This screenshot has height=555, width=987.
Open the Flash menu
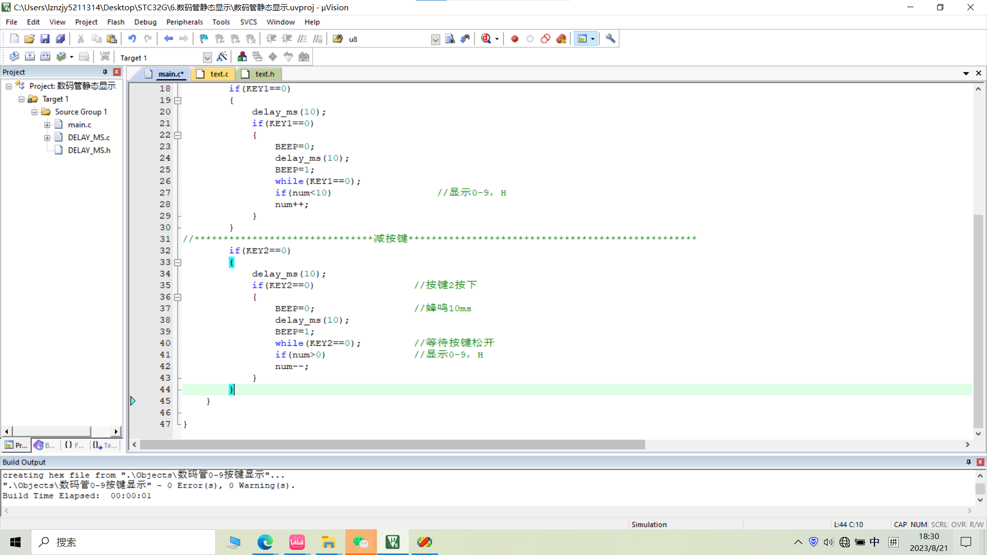coord(116,22)
